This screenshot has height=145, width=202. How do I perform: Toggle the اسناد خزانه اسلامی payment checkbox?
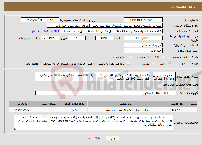tap(128, 63)
